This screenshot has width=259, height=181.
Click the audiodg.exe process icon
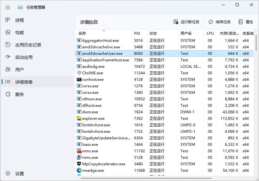[79, 67]
